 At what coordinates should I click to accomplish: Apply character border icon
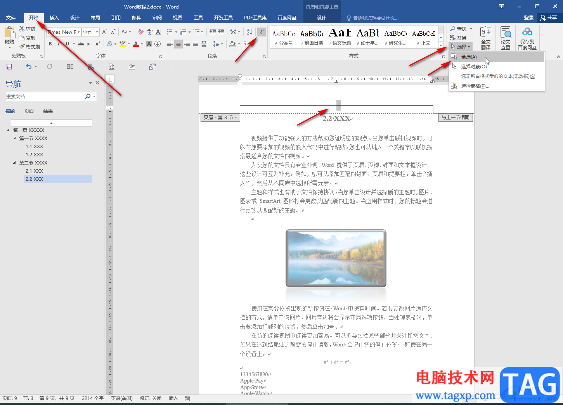pyautogui.click(x=158, y=32)
